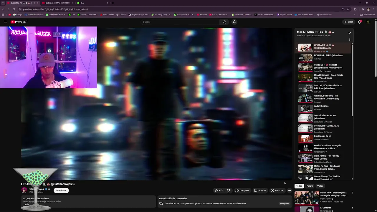Go back in browser history
Image resolution: width=377 pixels, height=212 pixels.
3,9
